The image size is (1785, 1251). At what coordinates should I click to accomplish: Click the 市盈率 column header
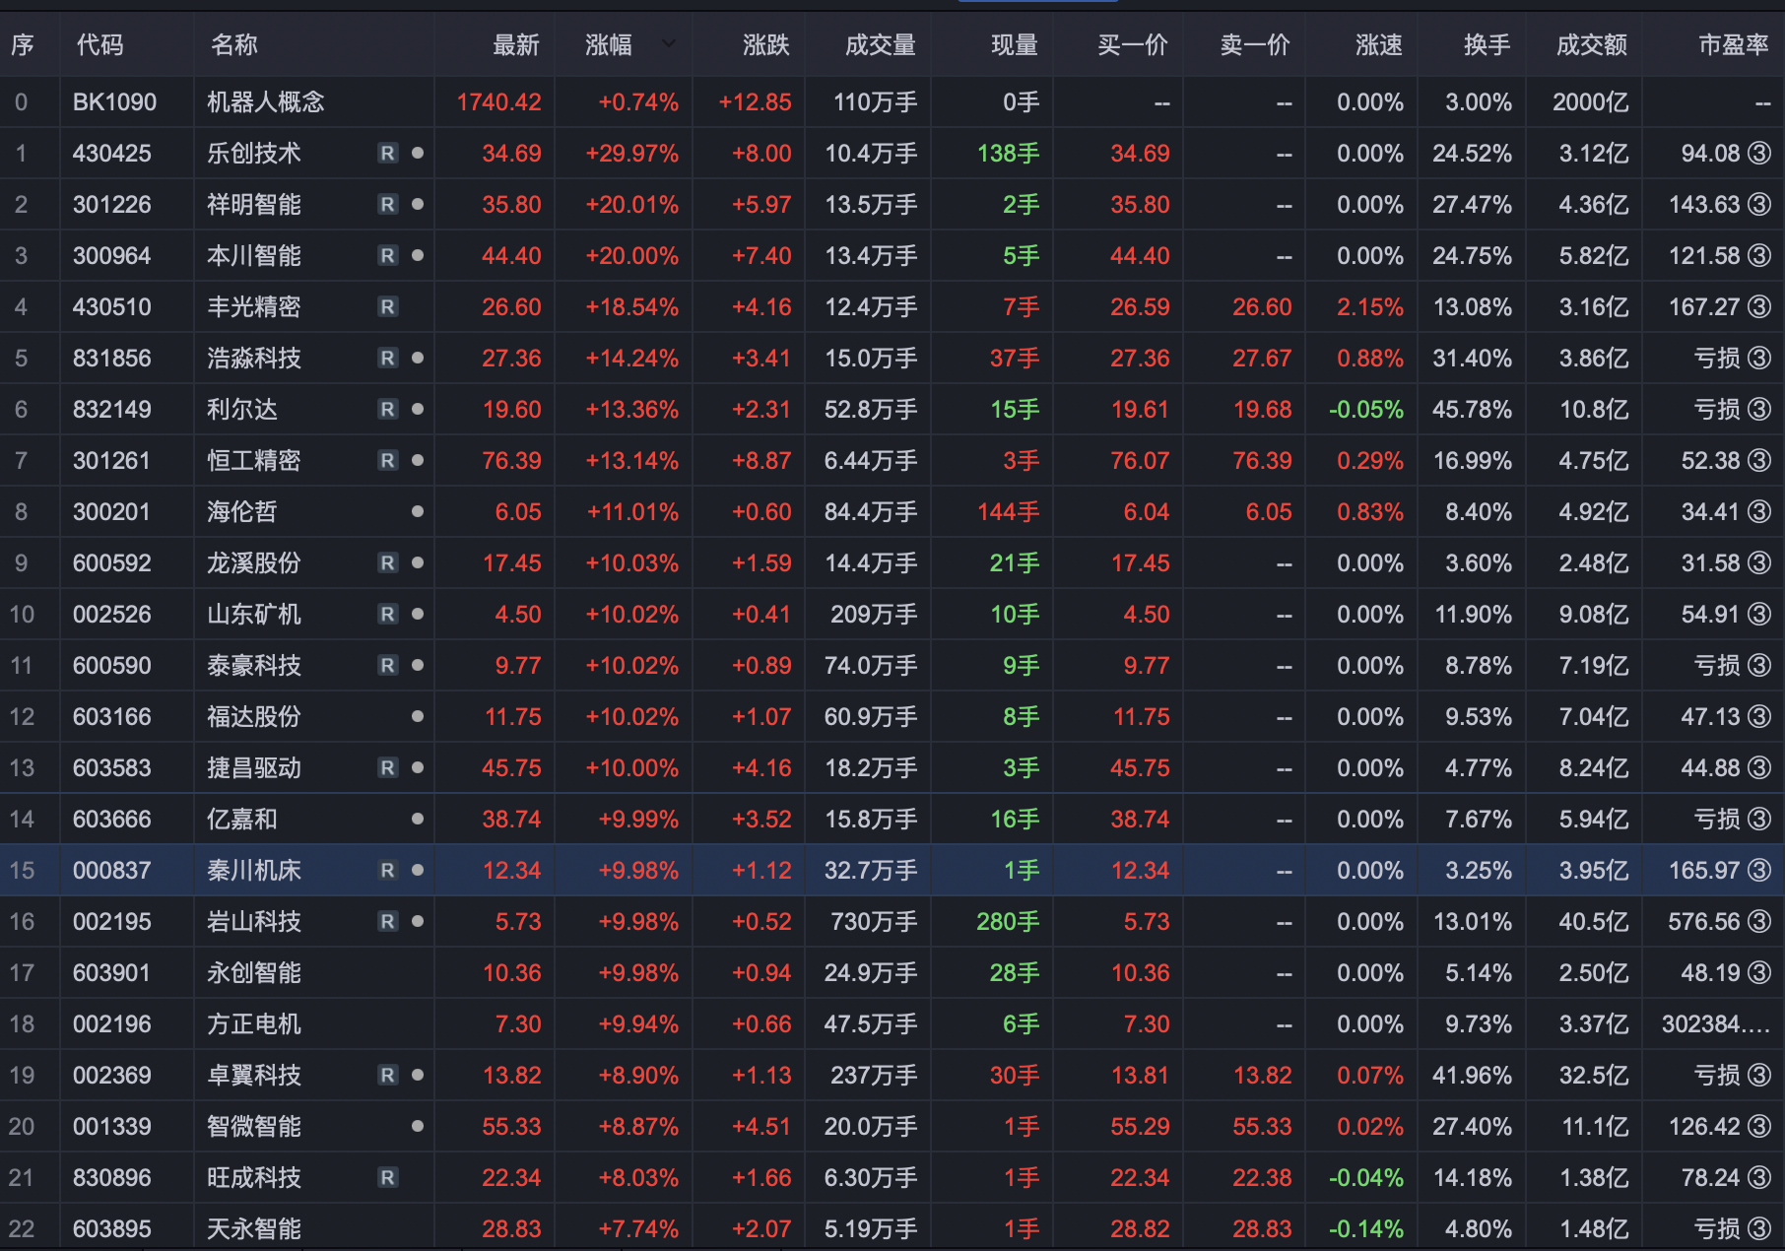click(x=1733, y=44)
